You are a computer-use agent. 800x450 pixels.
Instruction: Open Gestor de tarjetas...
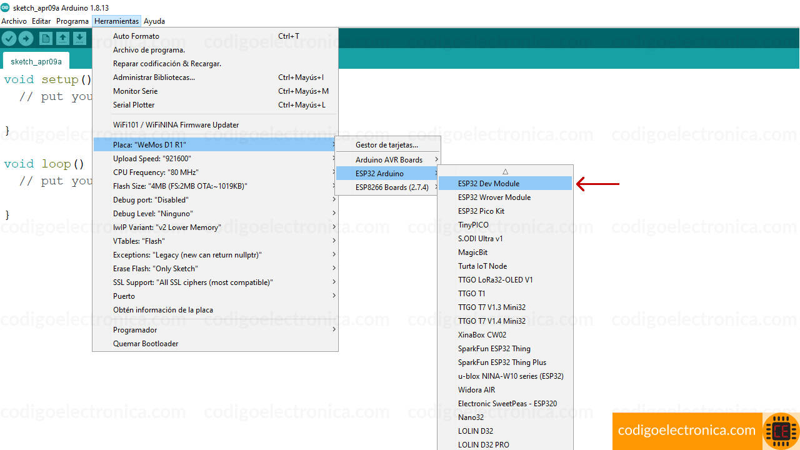(x=388, y=145)
